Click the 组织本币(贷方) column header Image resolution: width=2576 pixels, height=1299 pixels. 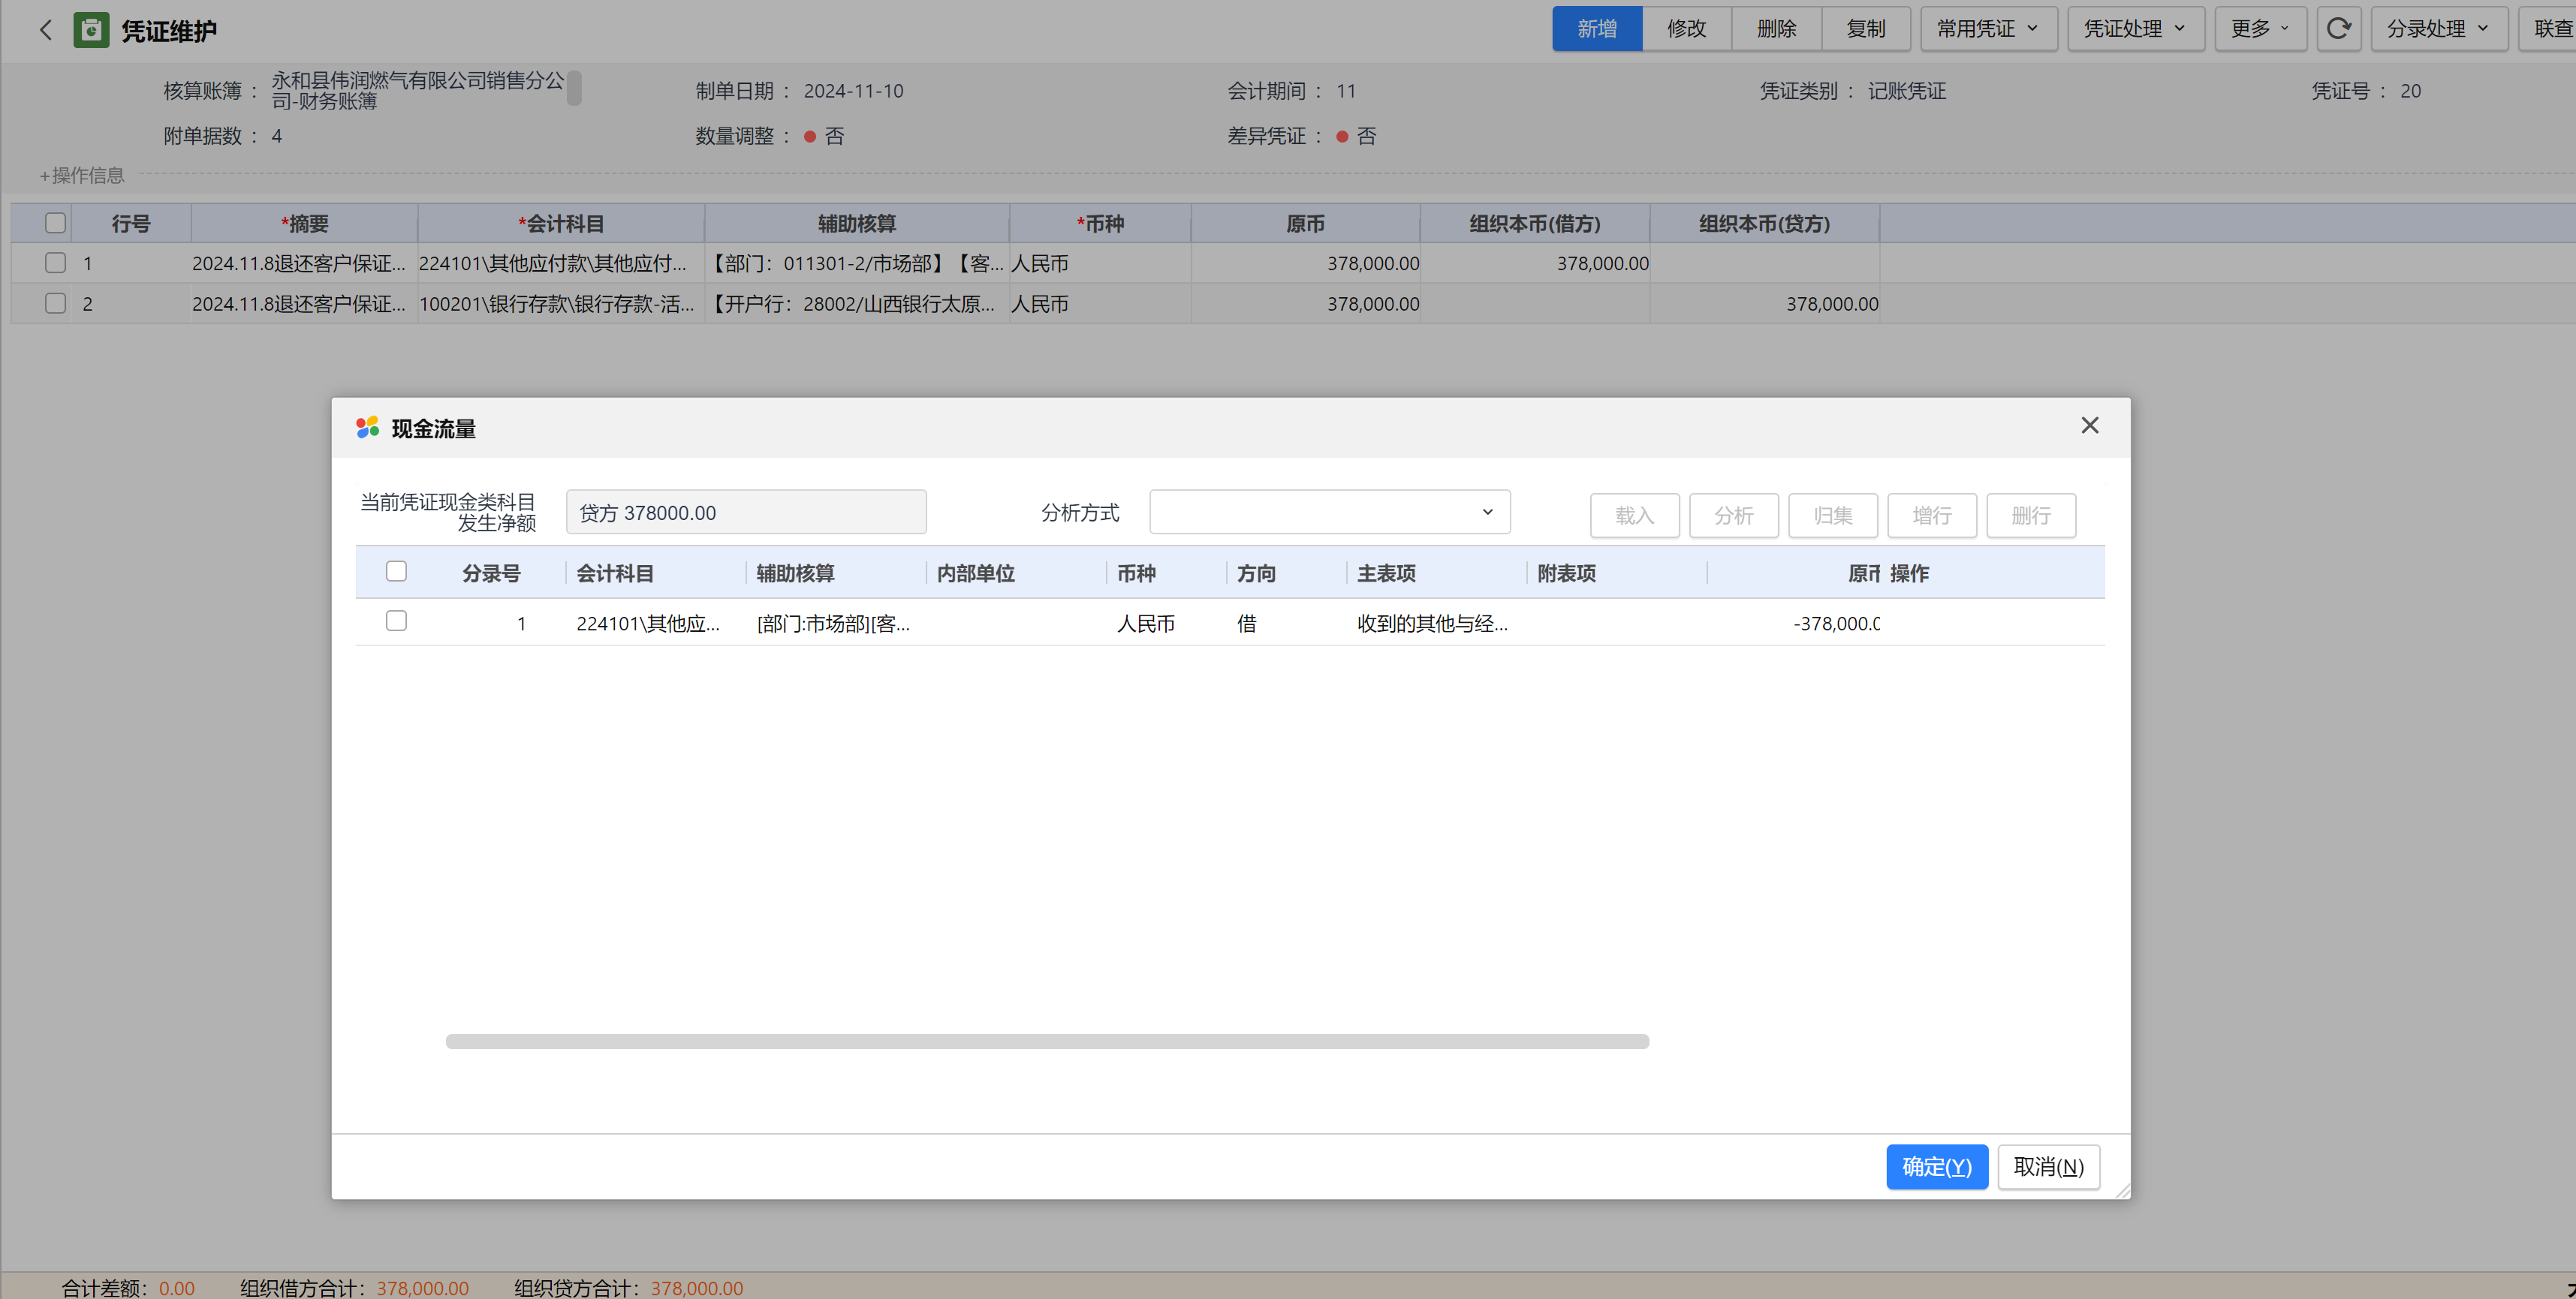point(1764,224)
